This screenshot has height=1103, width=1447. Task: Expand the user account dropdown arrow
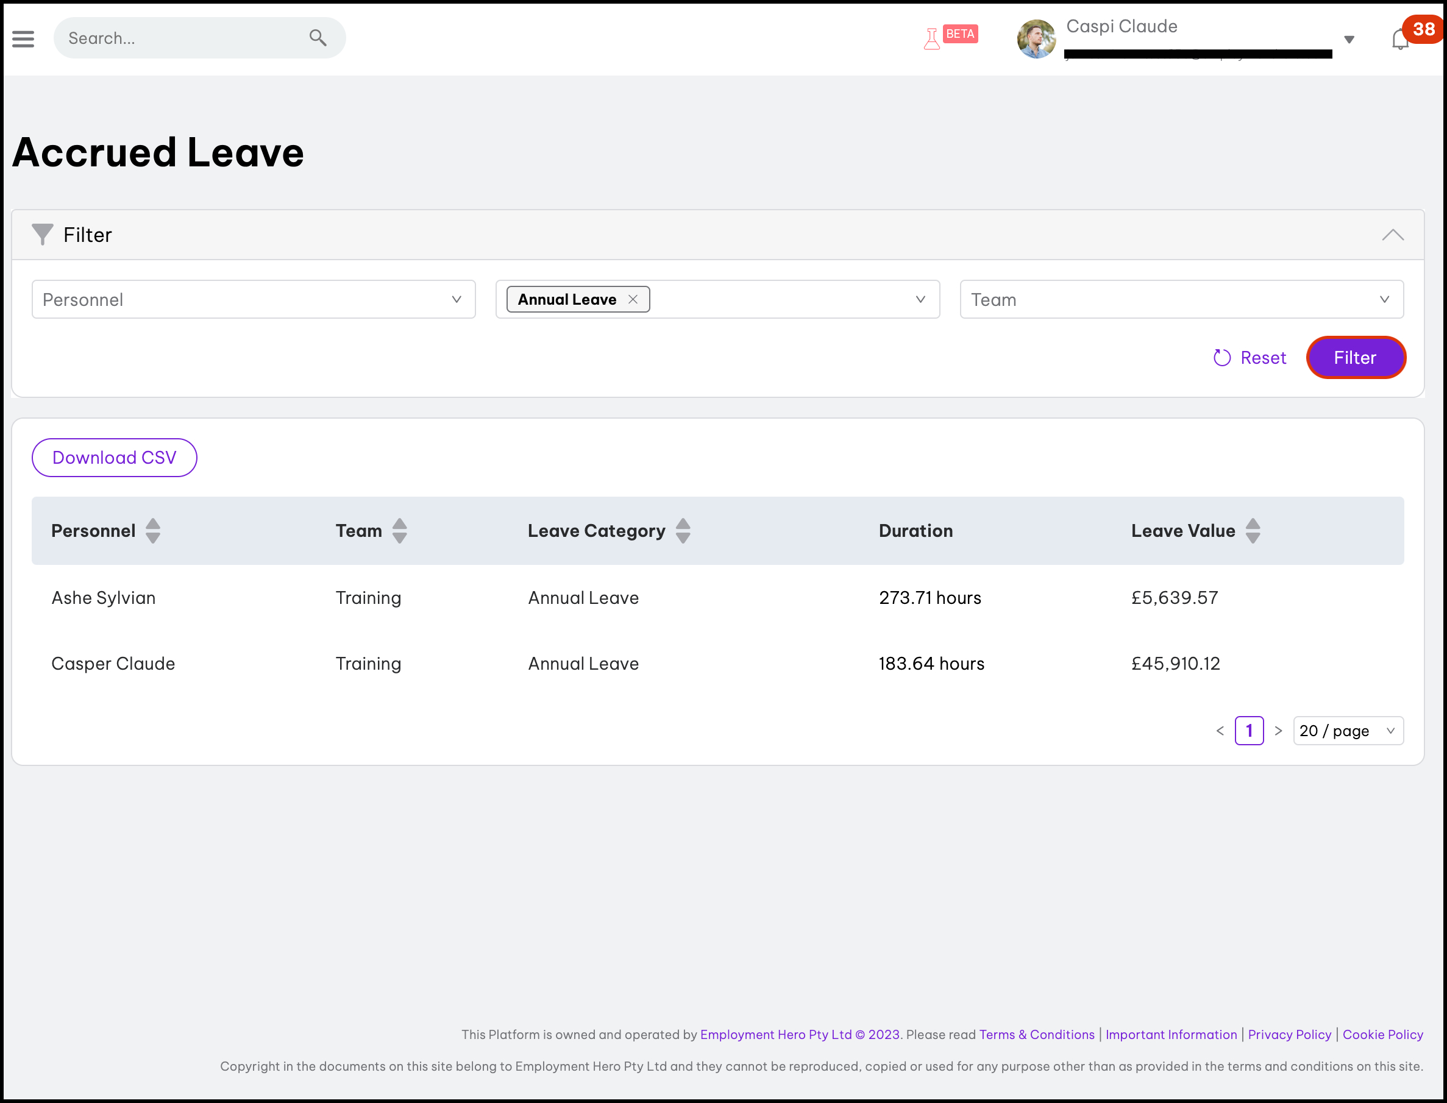pyautogui.click(x=1349, y=40)
